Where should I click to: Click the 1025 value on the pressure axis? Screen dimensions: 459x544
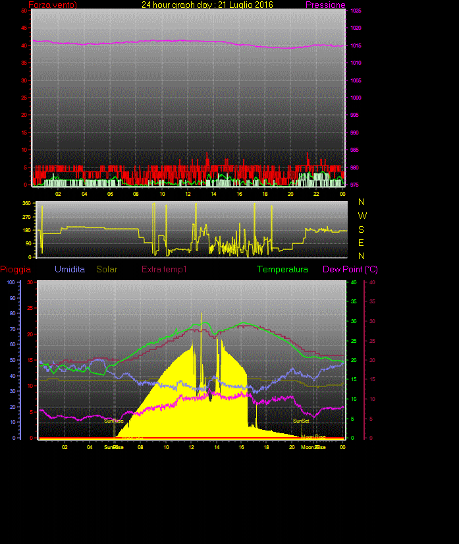(356, 11)
